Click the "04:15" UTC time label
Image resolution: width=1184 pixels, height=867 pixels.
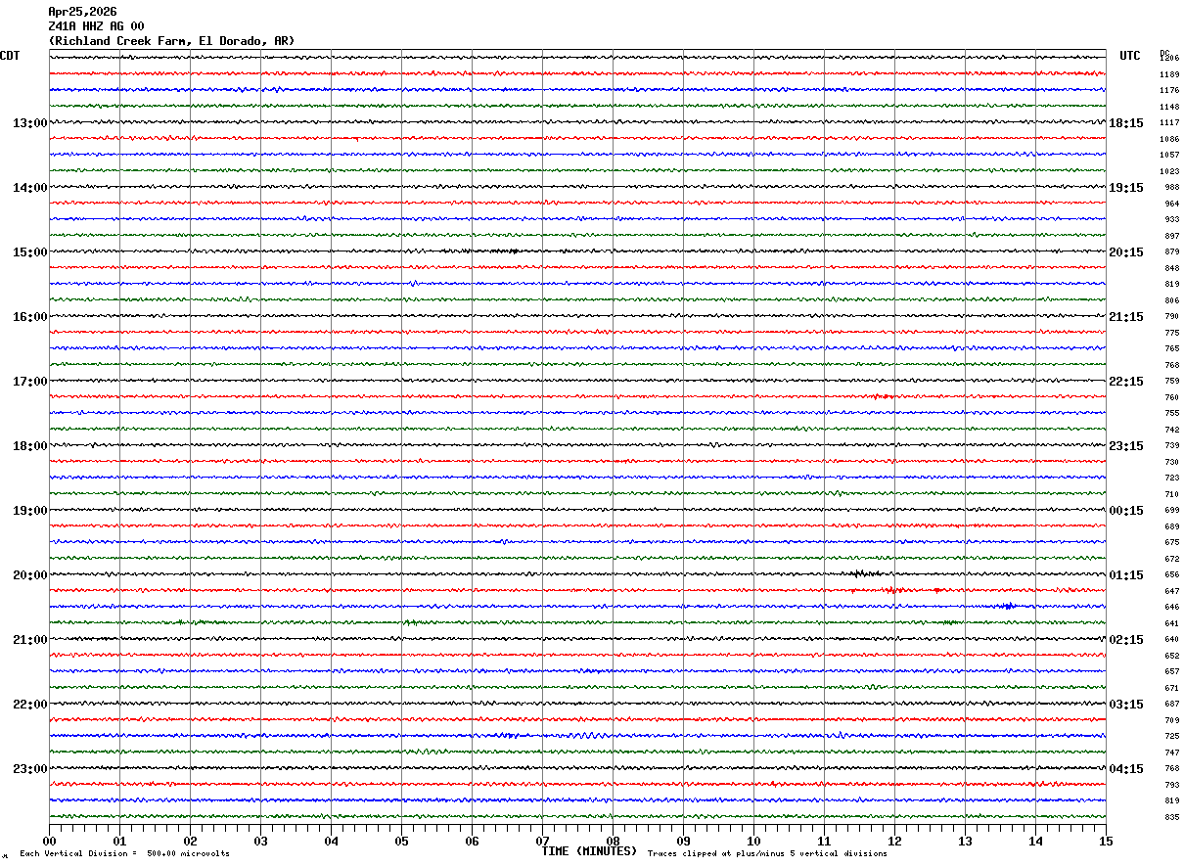(x=1126, y=769)
